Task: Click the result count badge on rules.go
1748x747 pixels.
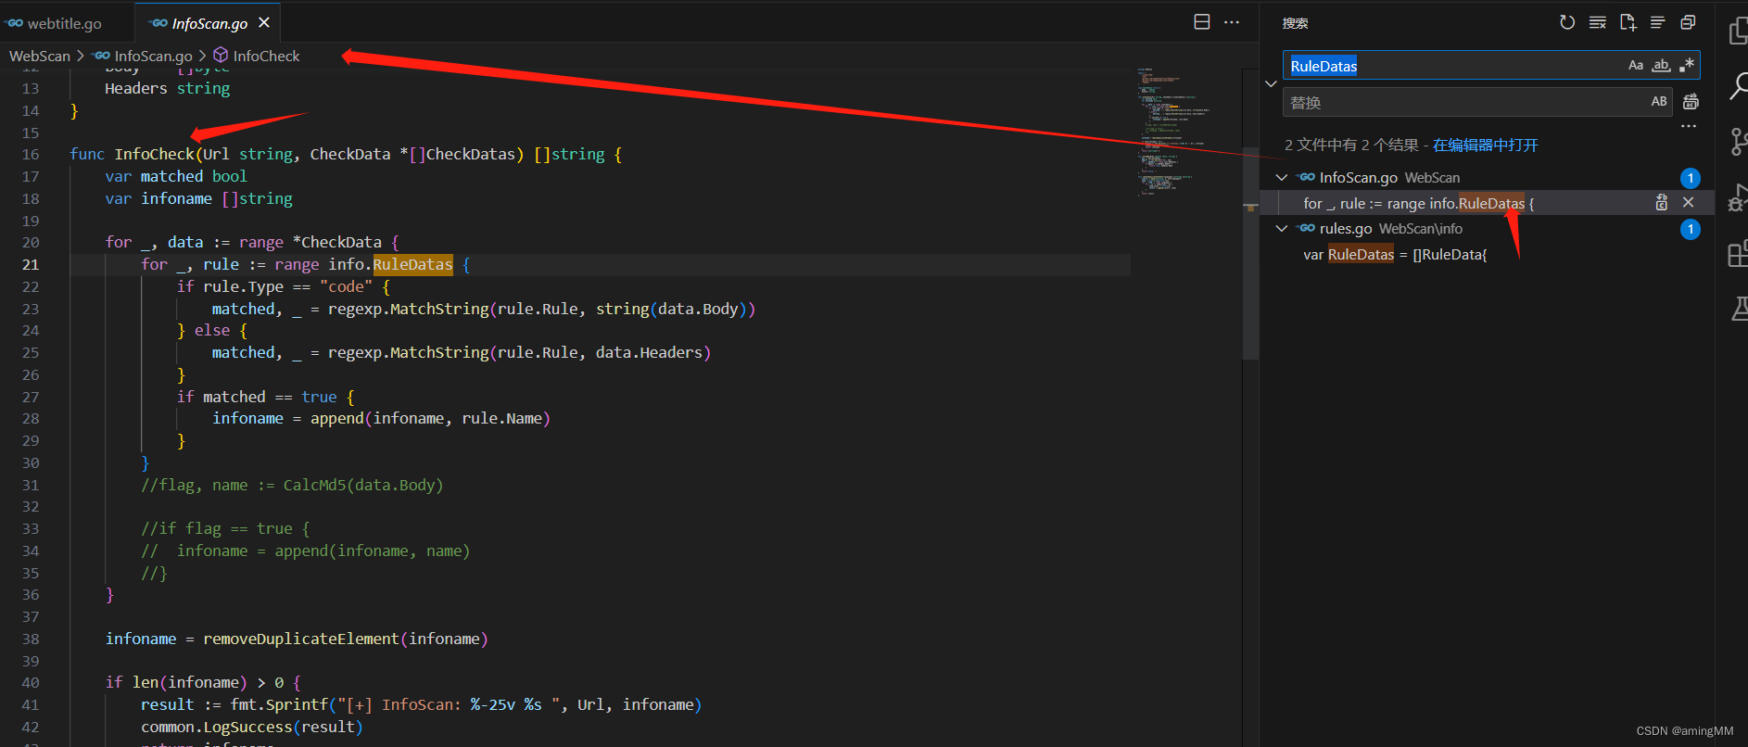Action: click(1691, 229)
